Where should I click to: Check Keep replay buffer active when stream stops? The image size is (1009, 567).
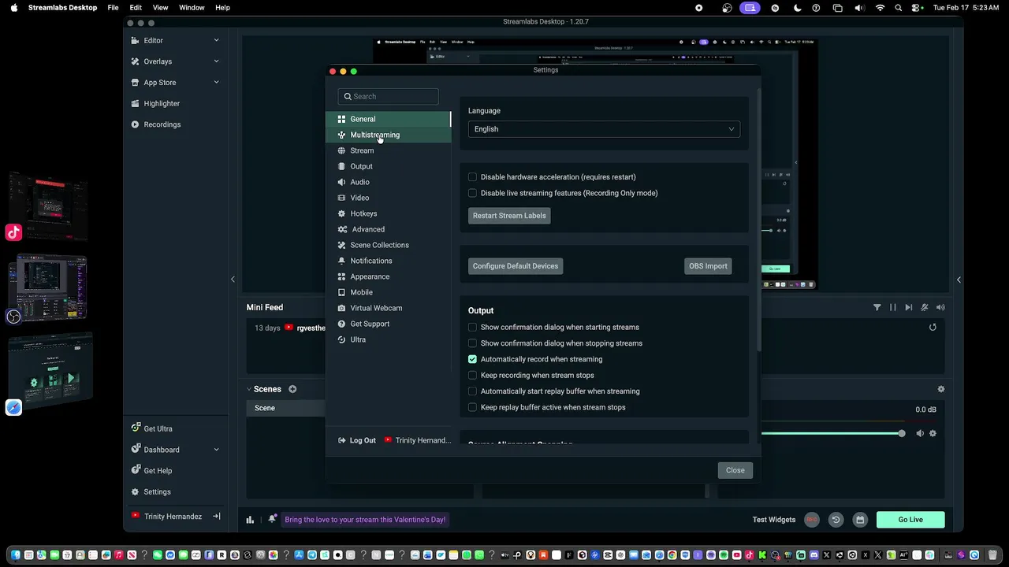pos(472,407)
